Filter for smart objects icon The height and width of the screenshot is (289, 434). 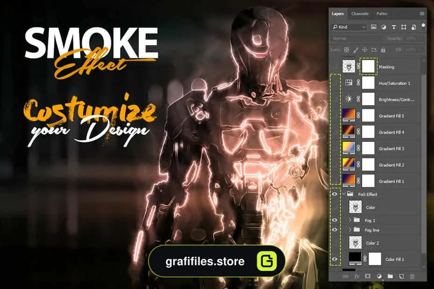414,27
